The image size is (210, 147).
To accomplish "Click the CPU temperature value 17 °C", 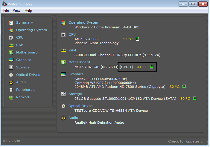I will click(128, 39).
